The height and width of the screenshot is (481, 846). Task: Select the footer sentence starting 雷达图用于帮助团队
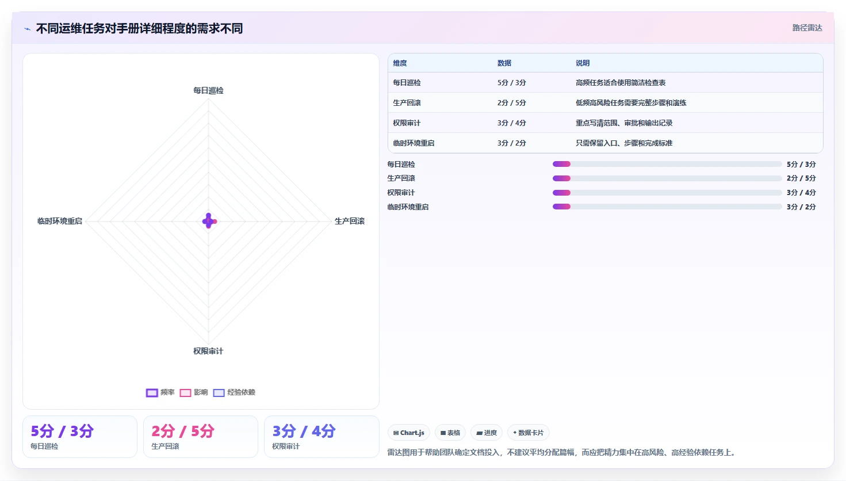[x=562, y=453]
